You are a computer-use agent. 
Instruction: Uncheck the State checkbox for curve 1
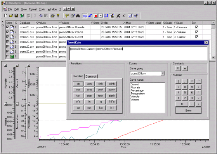pyautogui.click(x=7, y=27)
